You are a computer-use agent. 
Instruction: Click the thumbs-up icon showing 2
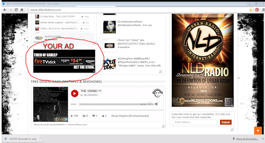tap(103, 116)
